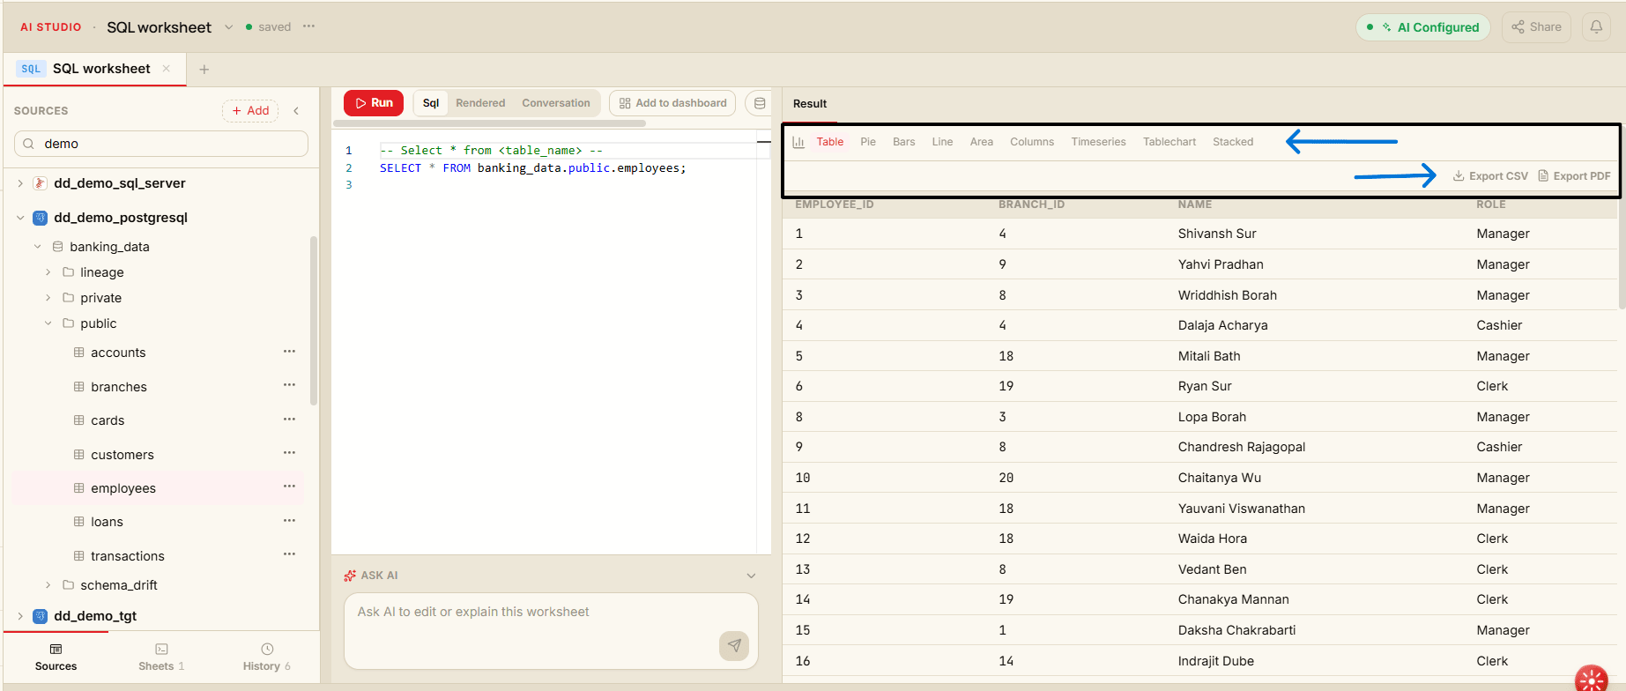Open the chart type icon before Table
This screenshot has height=691, width=1626.
pyautogui.click(x=798, y=142)
